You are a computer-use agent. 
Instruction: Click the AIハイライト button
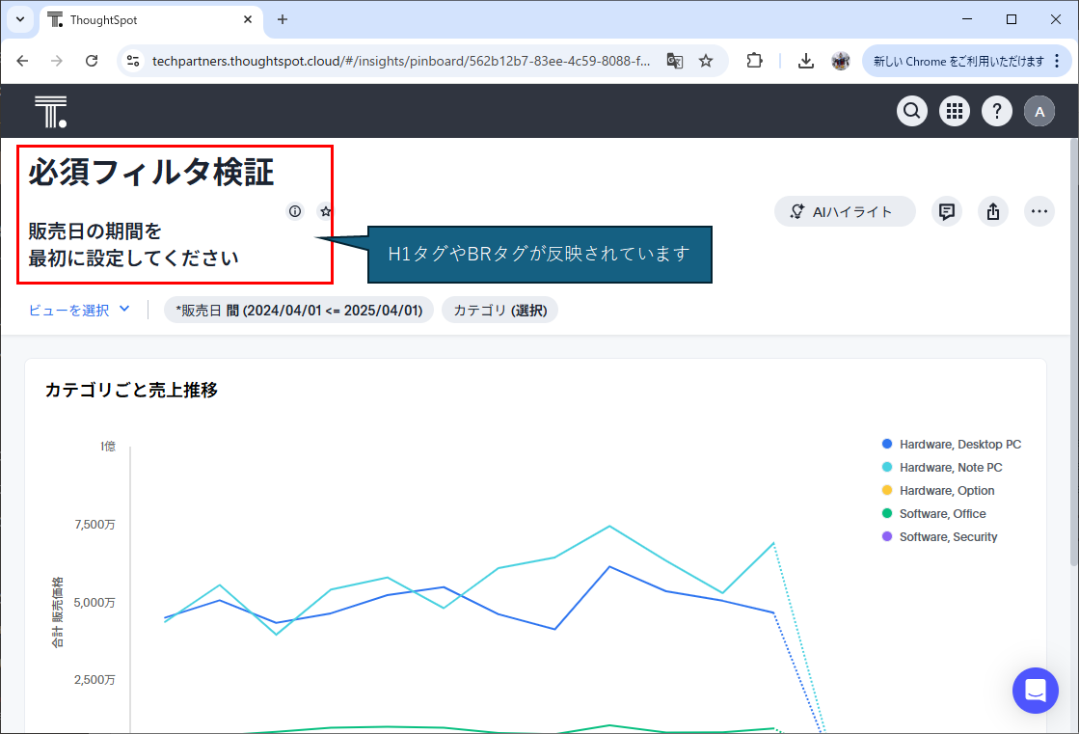pos(845,211)
